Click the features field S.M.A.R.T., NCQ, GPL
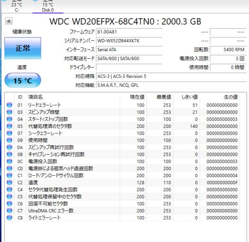Viewport: 249px width, 242px height. pyautogui.click(x=171, y=85)
